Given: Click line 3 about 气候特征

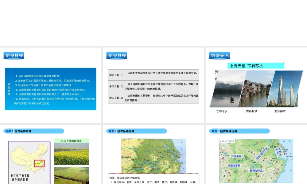Looking at the screenshot, I should [44, 85].
